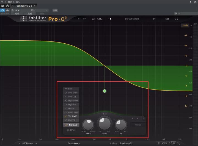Choose Notch filter shape

71,108
